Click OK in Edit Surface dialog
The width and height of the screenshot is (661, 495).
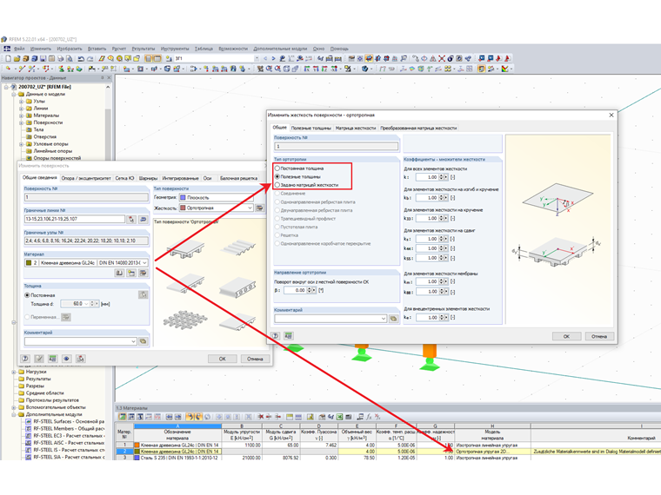222,359
